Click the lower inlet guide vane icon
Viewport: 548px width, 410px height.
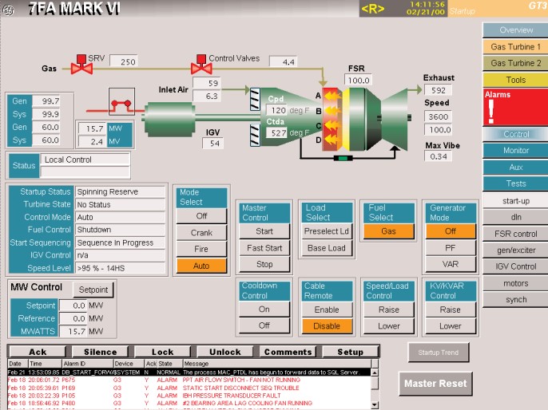[x=255, y=136]
